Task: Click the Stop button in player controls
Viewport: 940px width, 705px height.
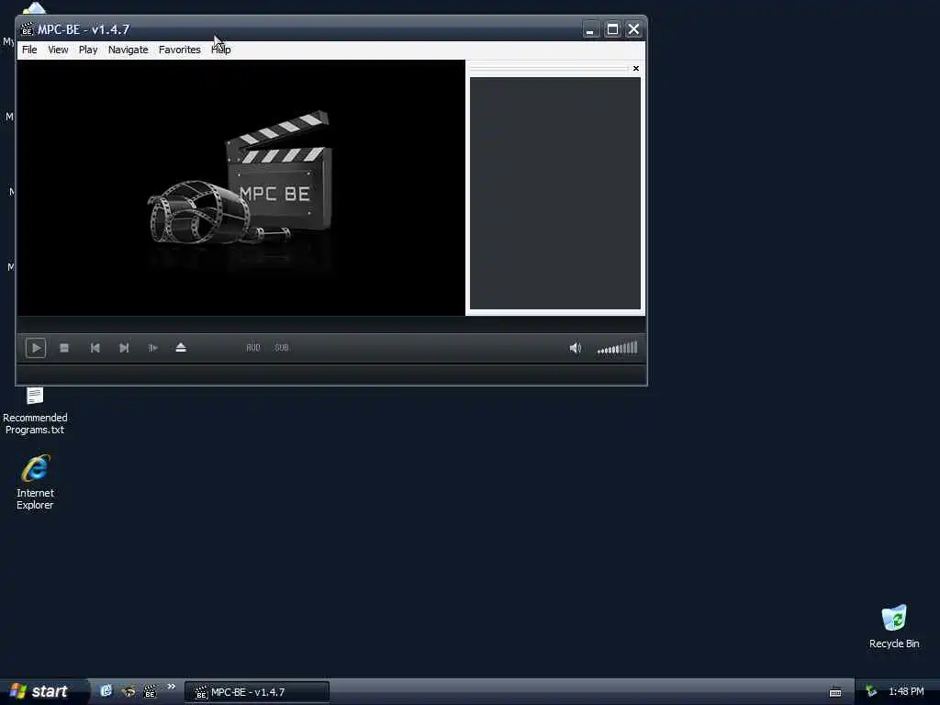Action: point(64,348)
